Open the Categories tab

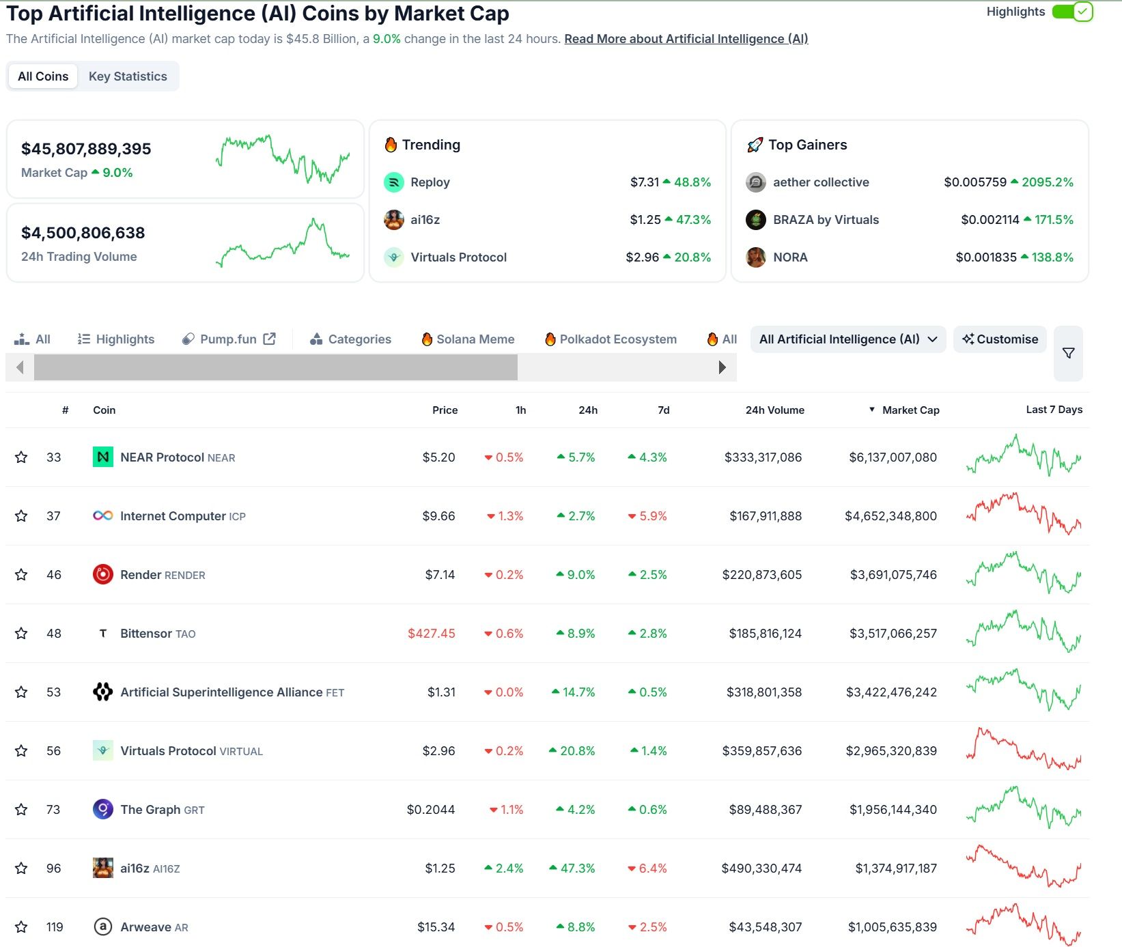351,339
